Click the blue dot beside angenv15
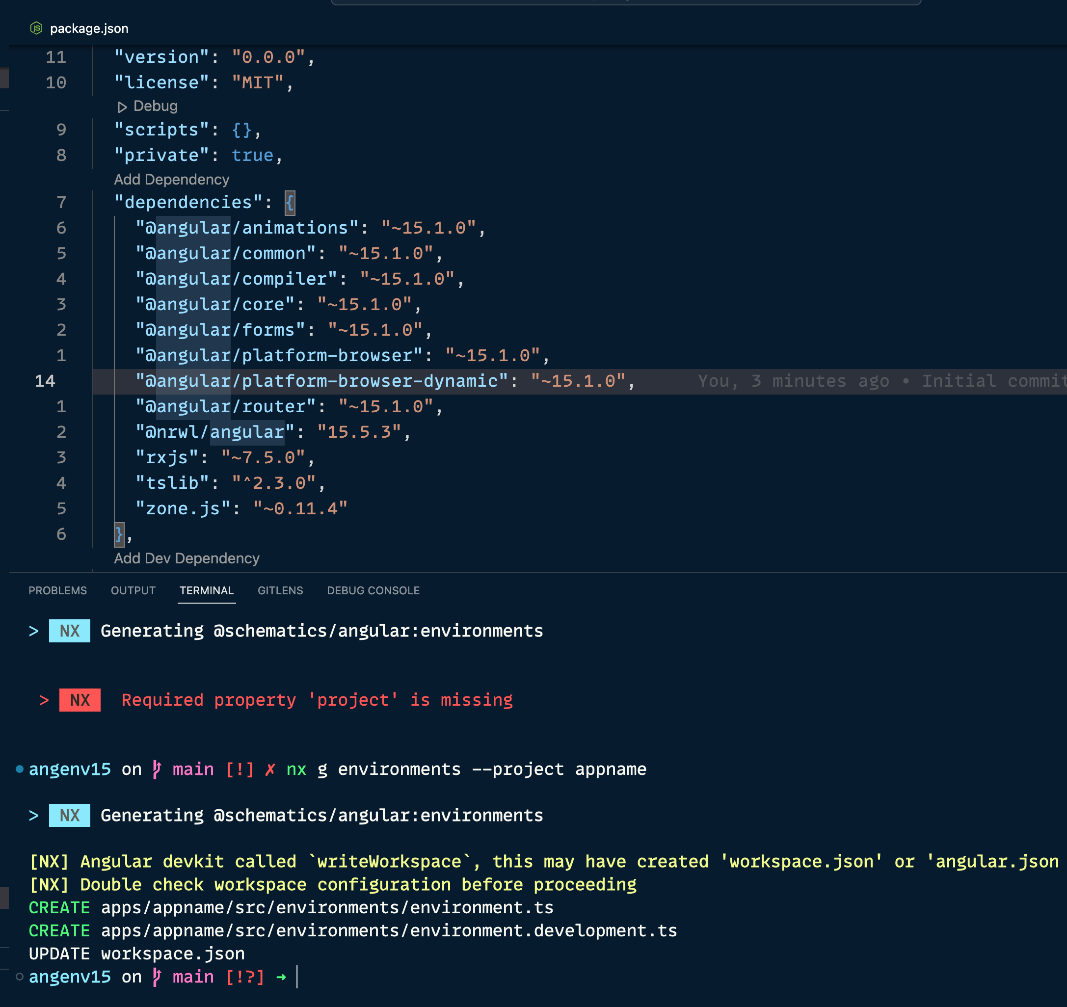Image resolution: width=1067 pixels, height=1007 pixels. (x=19, y=769)
